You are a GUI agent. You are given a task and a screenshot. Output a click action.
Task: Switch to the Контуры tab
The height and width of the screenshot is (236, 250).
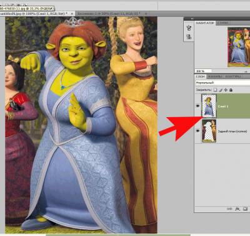point(233,77)
